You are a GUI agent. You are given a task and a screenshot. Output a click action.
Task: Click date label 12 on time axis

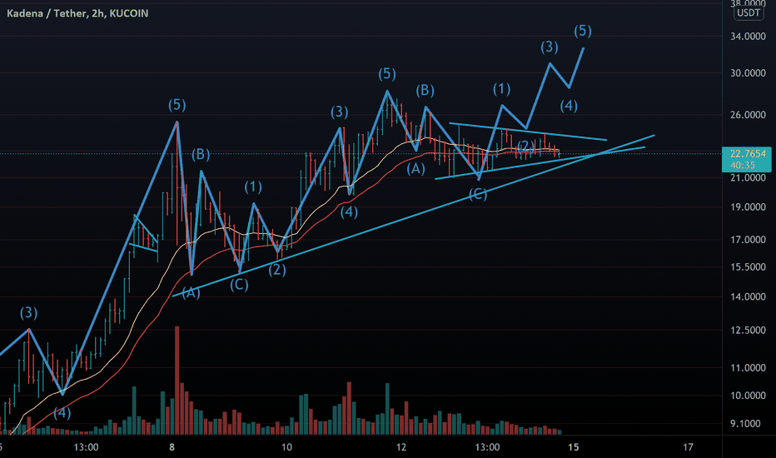pos(400,447)
